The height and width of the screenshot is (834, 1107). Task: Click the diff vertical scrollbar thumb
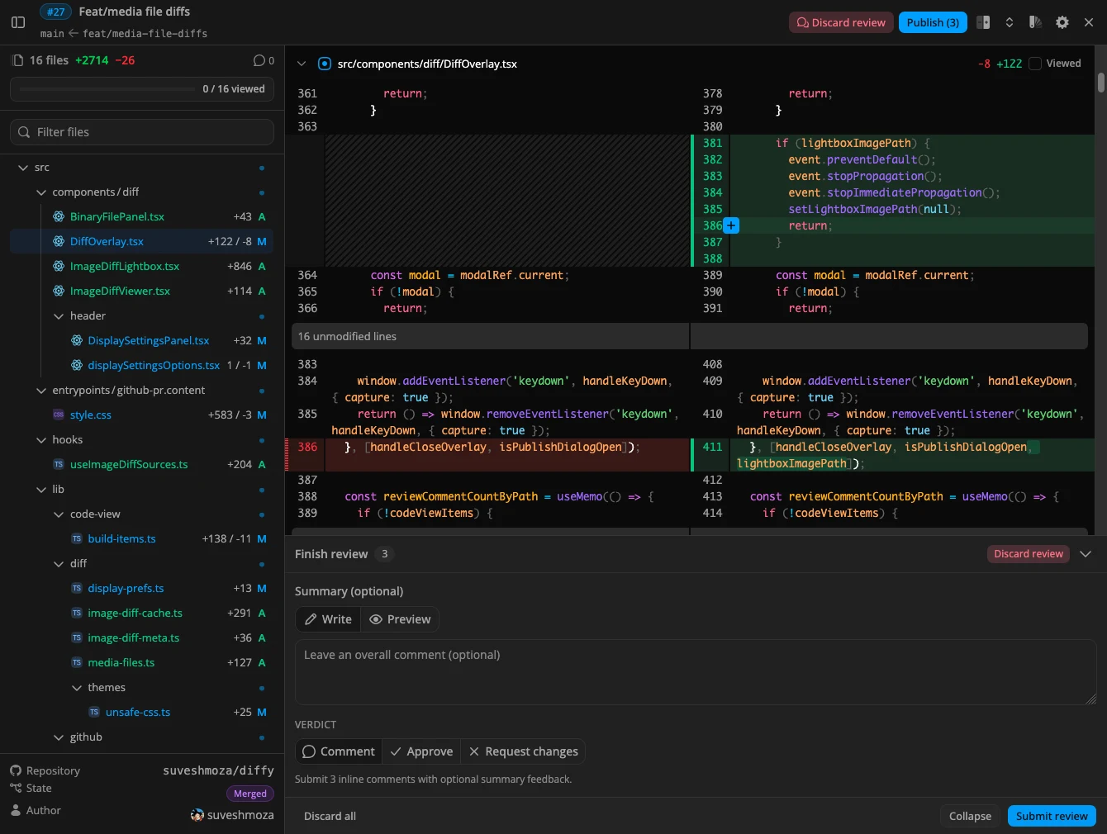(1101, 83)
